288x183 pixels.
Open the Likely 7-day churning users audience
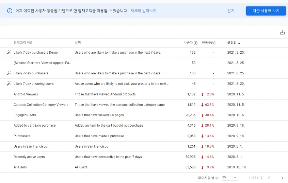coord(34,84)
